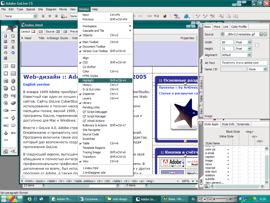Toggle Library palette in Window menu
Screen dimensions: 270x203
click(x=105, y=103)
